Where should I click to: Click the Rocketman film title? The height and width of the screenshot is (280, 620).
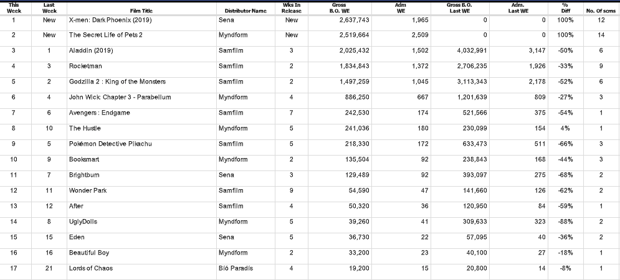(x=85, y=66)
